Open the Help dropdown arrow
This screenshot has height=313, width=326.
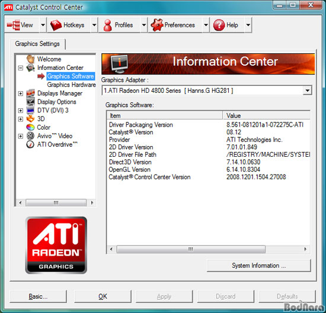click(248, 25)
